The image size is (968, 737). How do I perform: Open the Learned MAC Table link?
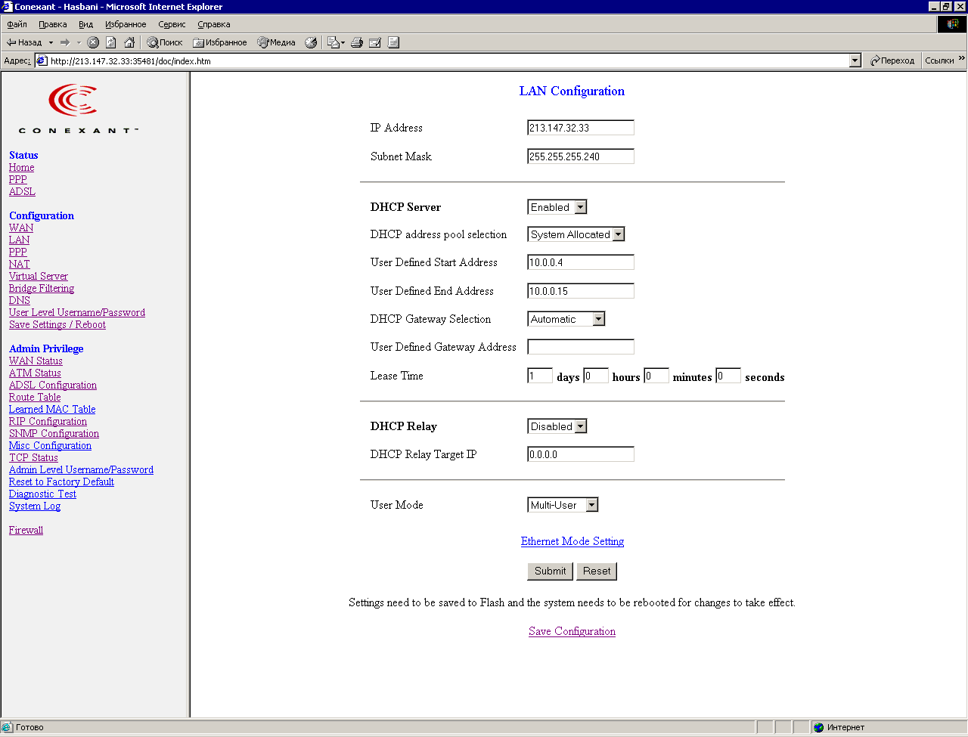(52, 409)
